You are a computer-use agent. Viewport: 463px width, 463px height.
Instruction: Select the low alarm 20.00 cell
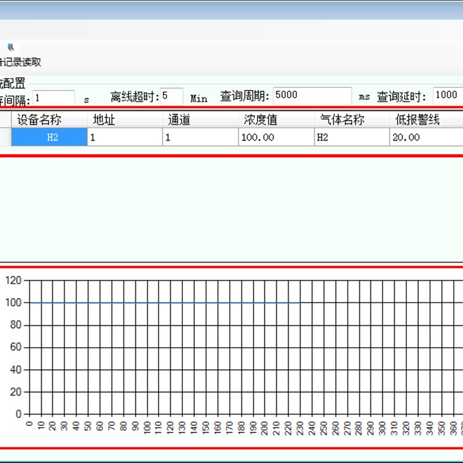427,137
